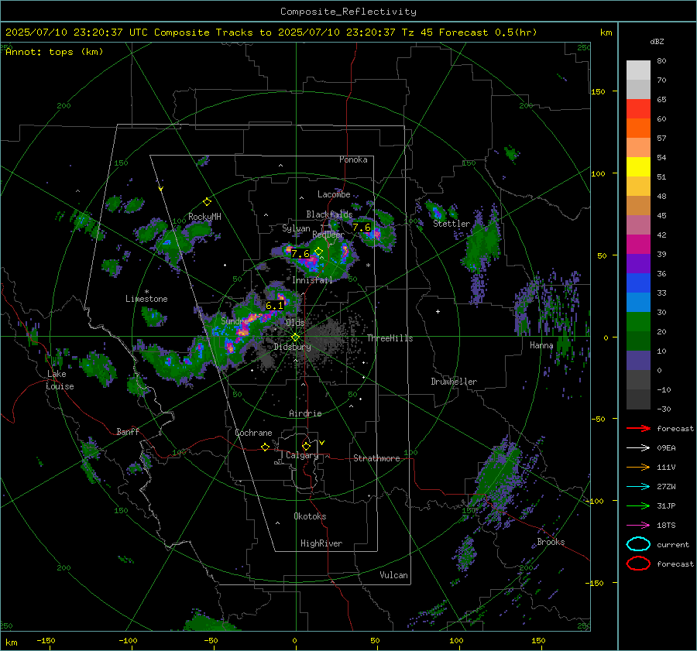Click the yellow diamond marker near RockyMH
Screen dimensions: 697x651
tap(207, 202)
